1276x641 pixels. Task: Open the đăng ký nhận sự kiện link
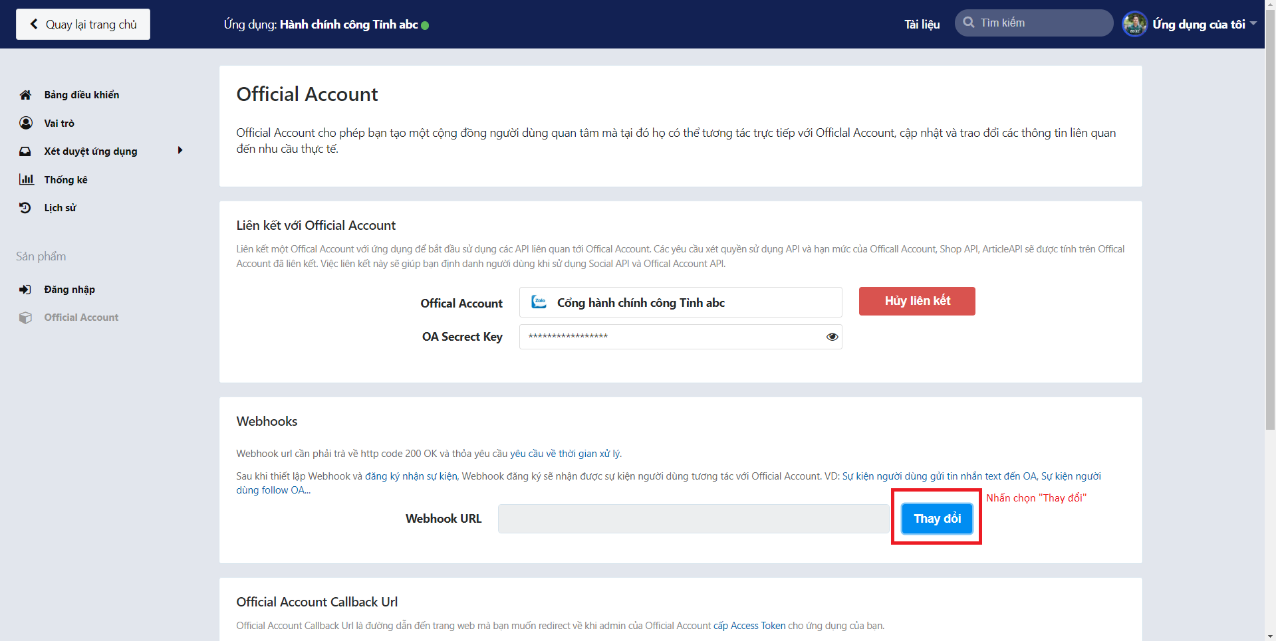point(411,476)
